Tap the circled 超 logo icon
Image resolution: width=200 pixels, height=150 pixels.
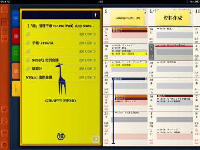coord(61,136)
